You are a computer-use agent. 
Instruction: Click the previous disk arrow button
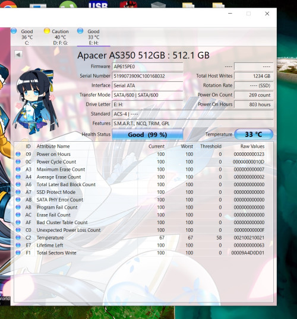click(x=18, y=55)
